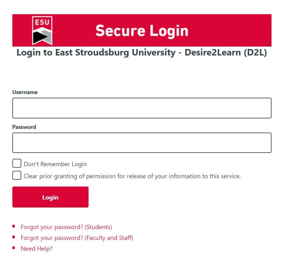
Task: Click the Secure Login banner title
Action: pyautogui.click(x=142, y=31)
